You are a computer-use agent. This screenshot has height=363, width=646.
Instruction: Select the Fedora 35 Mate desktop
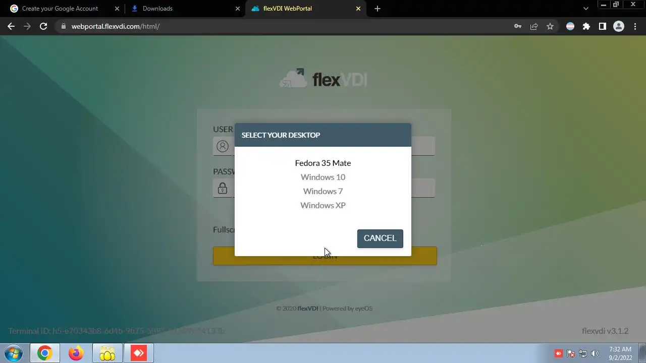(x=323, y=163)
